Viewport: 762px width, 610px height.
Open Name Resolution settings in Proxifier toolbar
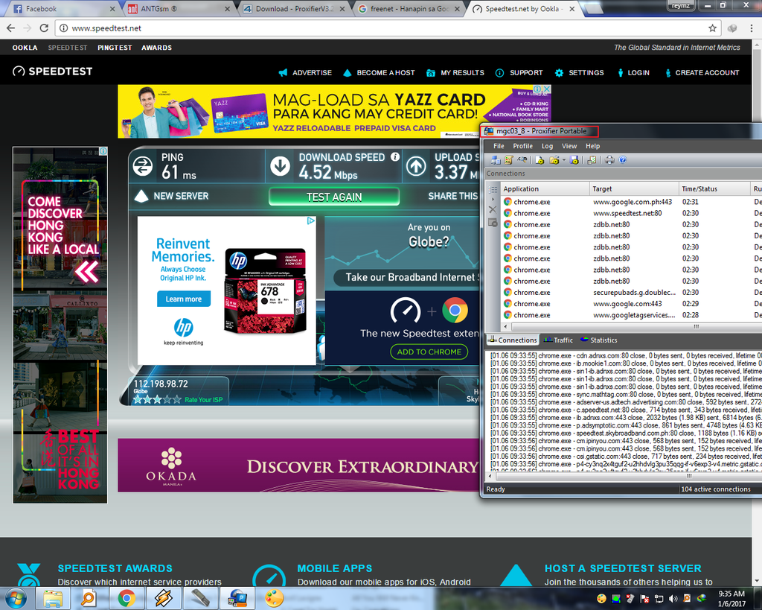coord(522,160)
